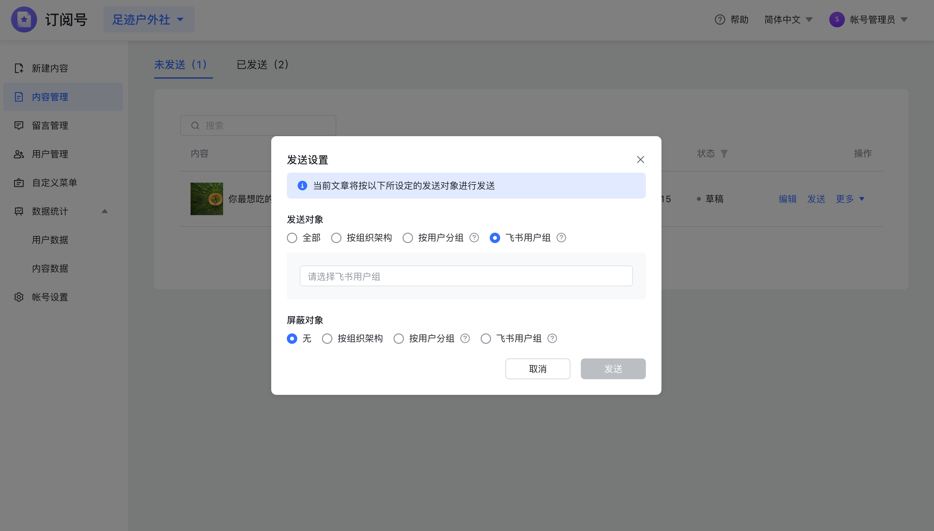Viewport: 934px width, 531px height.
Task: Open the 请选择飞书用户组 selector
Action: (x=466, y=276)
